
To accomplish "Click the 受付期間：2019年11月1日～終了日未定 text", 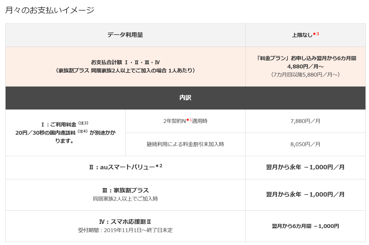I will pyautogui.click(x=125, y=230).
